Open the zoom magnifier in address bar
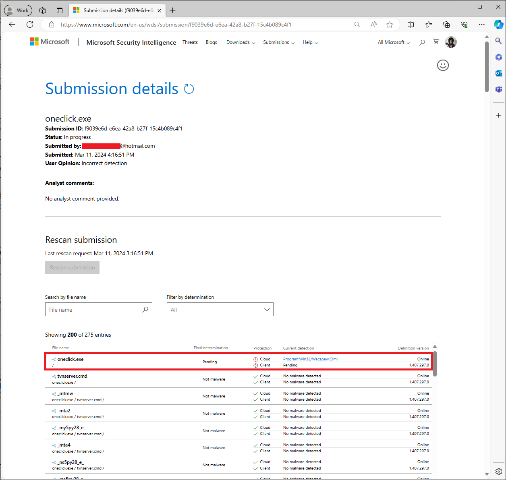Viewport: 506px width, 480px height. click(357, 25)
